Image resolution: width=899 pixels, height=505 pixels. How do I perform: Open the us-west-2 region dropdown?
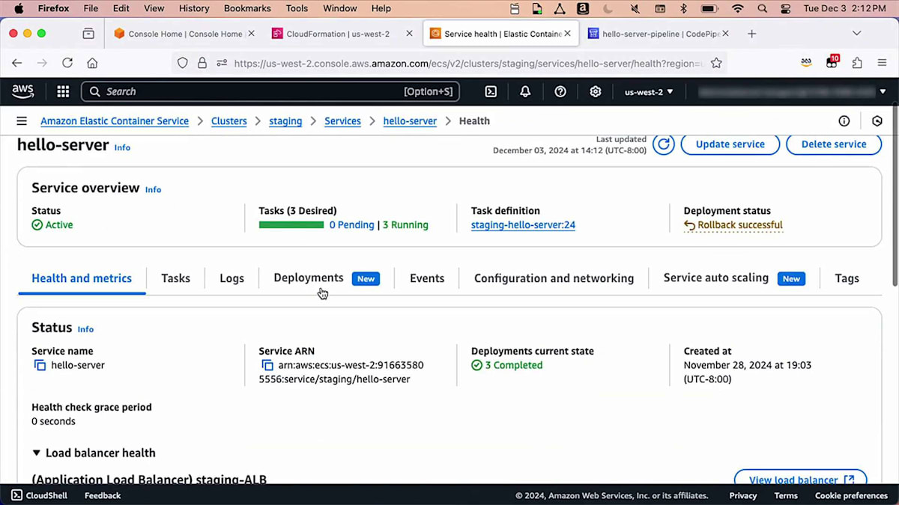(649, 91)
